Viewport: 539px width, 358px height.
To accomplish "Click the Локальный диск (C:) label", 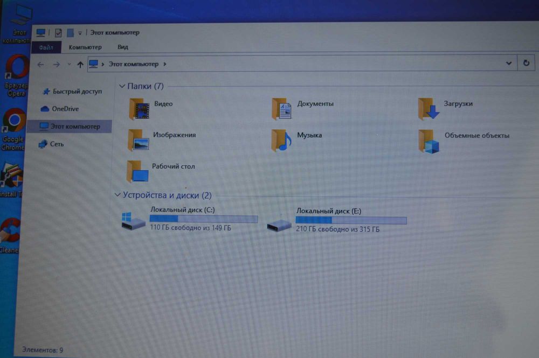I will [x=183, y=209].
